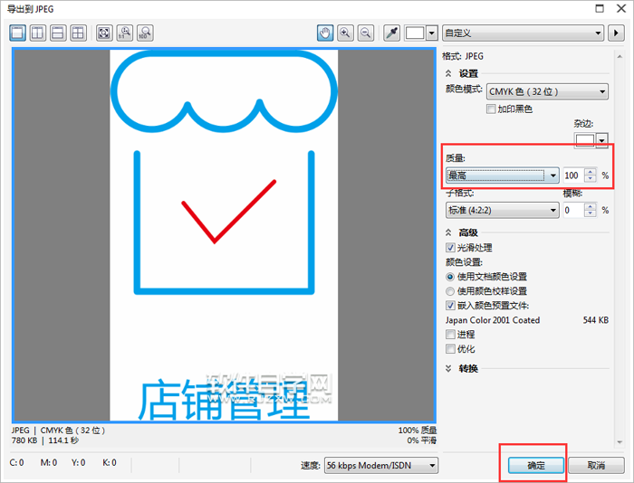Click the settings panel scroll down arrow
The height and width of the screenshot is (483, 634).
[x=620, y=442]
